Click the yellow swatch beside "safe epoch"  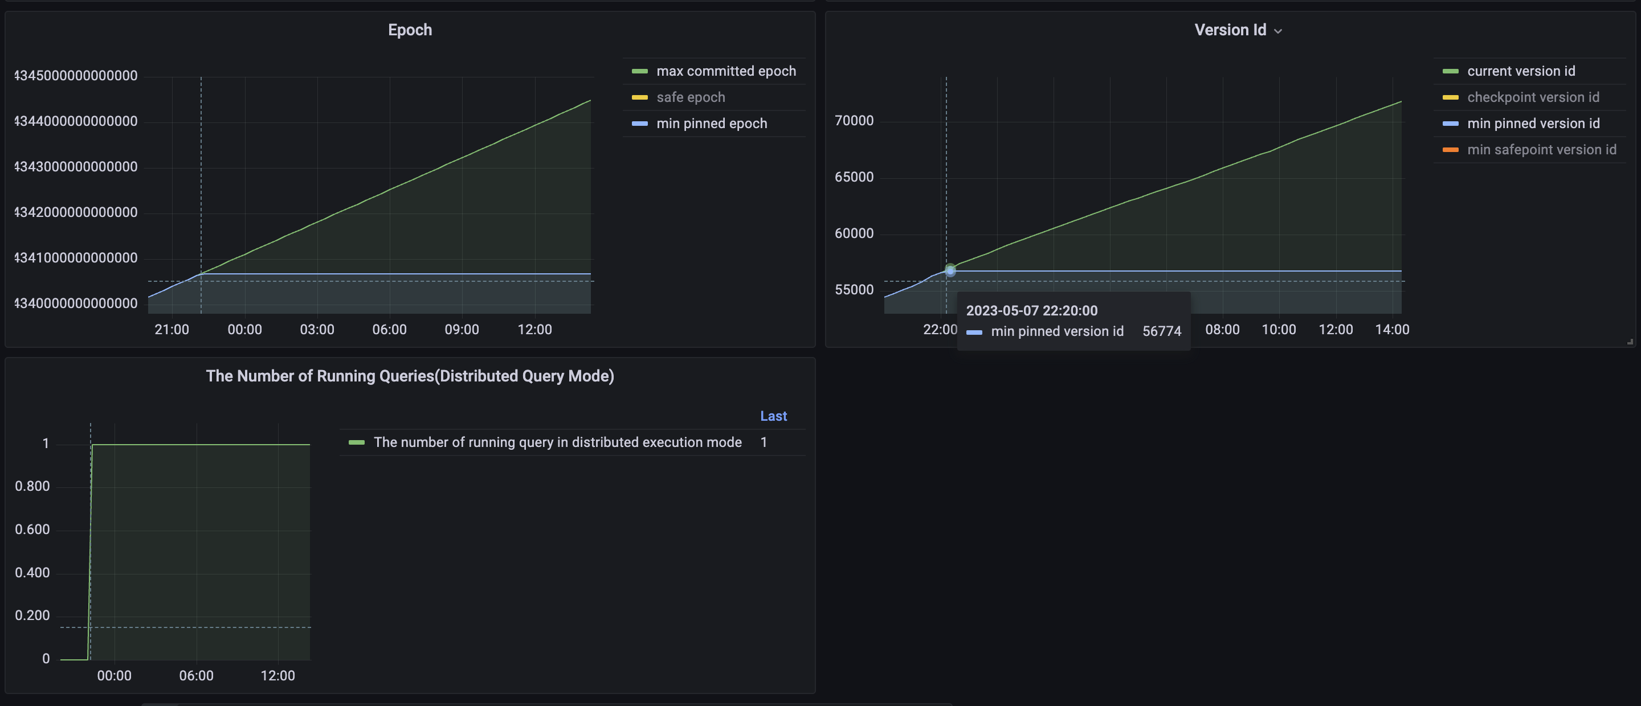[x=639, y=97]
